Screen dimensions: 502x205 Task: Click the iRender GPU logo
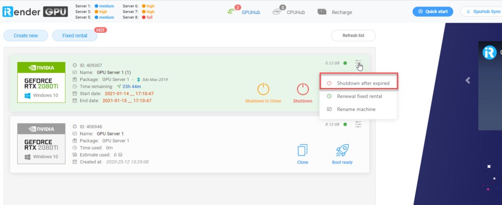pos(35,12)
